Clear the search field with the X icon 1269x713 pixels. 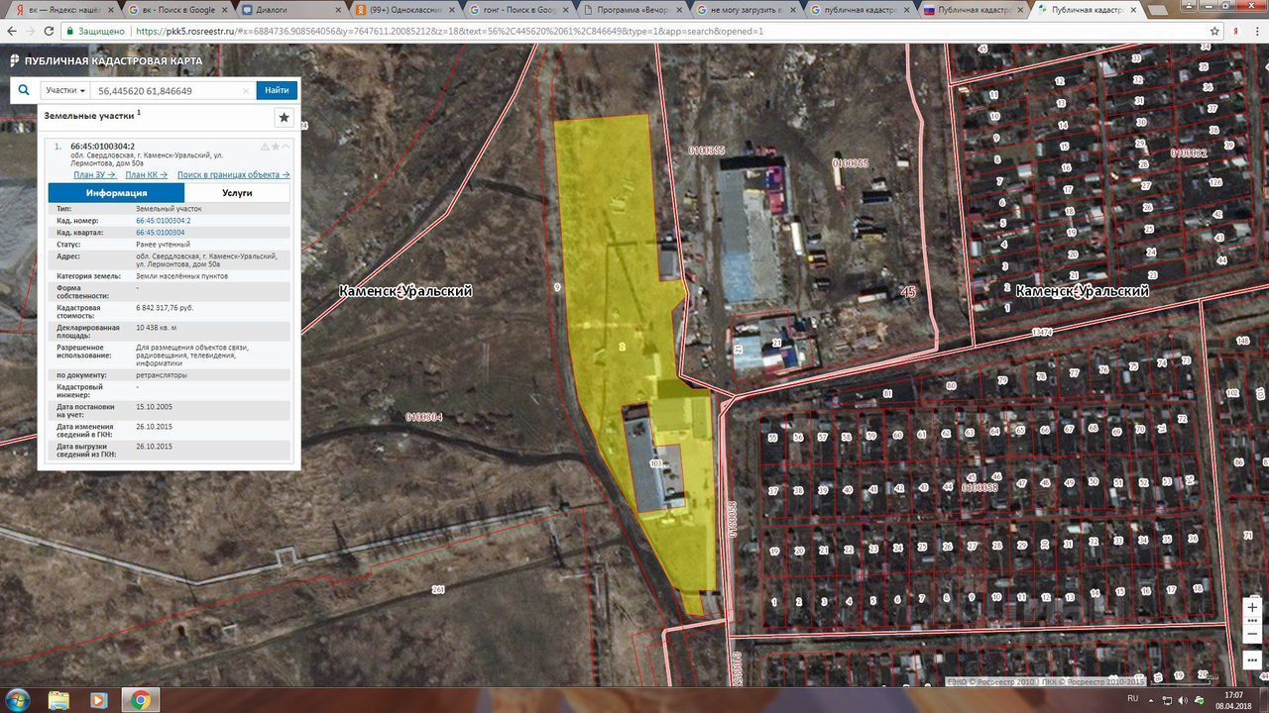pyautogui.click(x=247, y=91)
